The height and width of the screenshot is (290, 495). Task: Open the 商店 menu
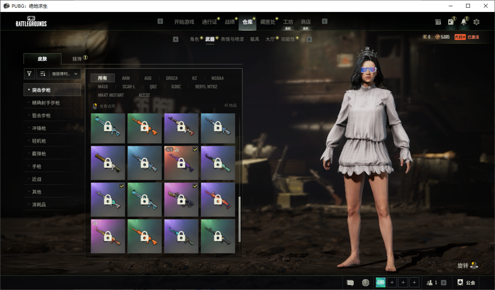point(306,22)
